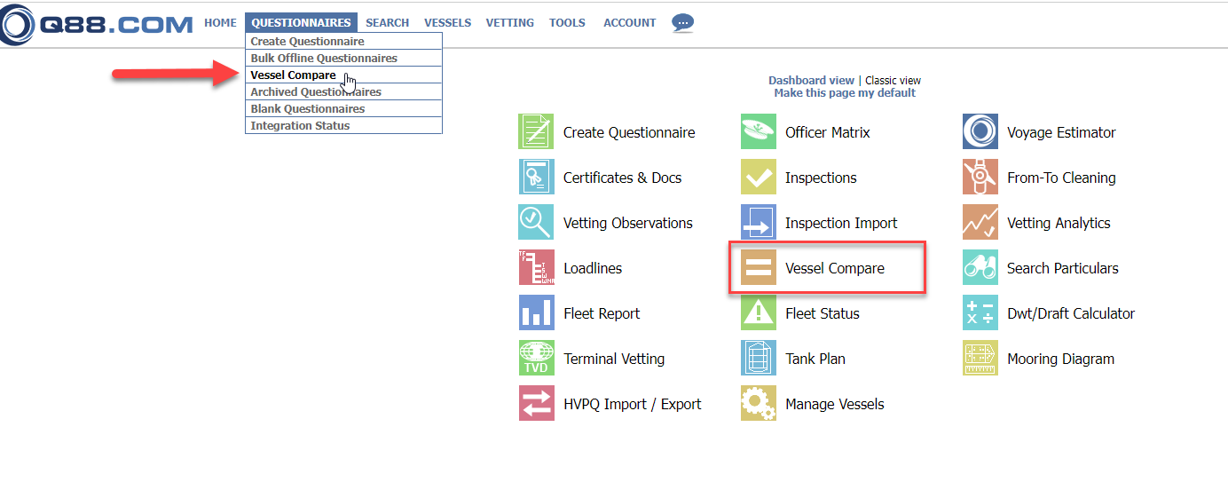
Task: Open the Mooring Diagram text link
Action: pyautogui.click(x=1060, y=359)
